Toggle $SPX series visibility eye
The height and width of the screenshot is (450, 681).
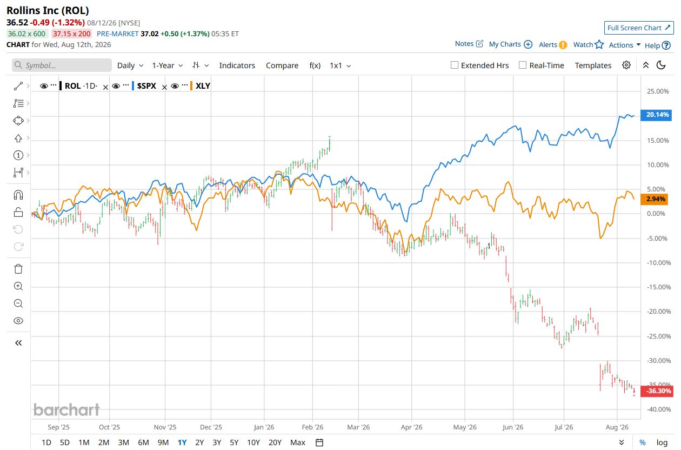(x=116, y=85)
